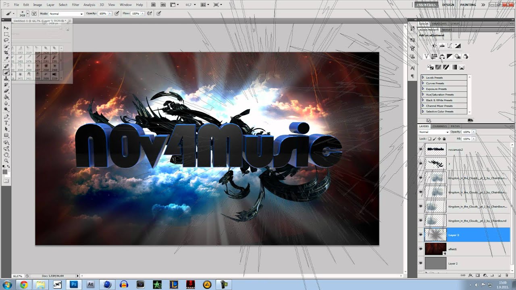Expand Levels Presets
This screenshot has width=516, height=290.
click(x=423, y=77)
